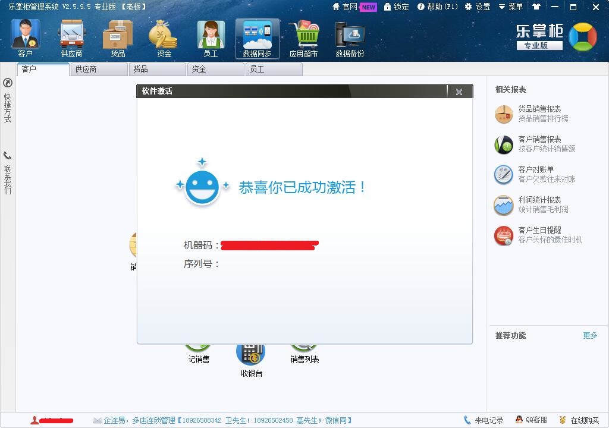Open the 销售列表 shortcut
This screenshot has width=609, height=428.
pyautogui.click(x=304, y=354)
